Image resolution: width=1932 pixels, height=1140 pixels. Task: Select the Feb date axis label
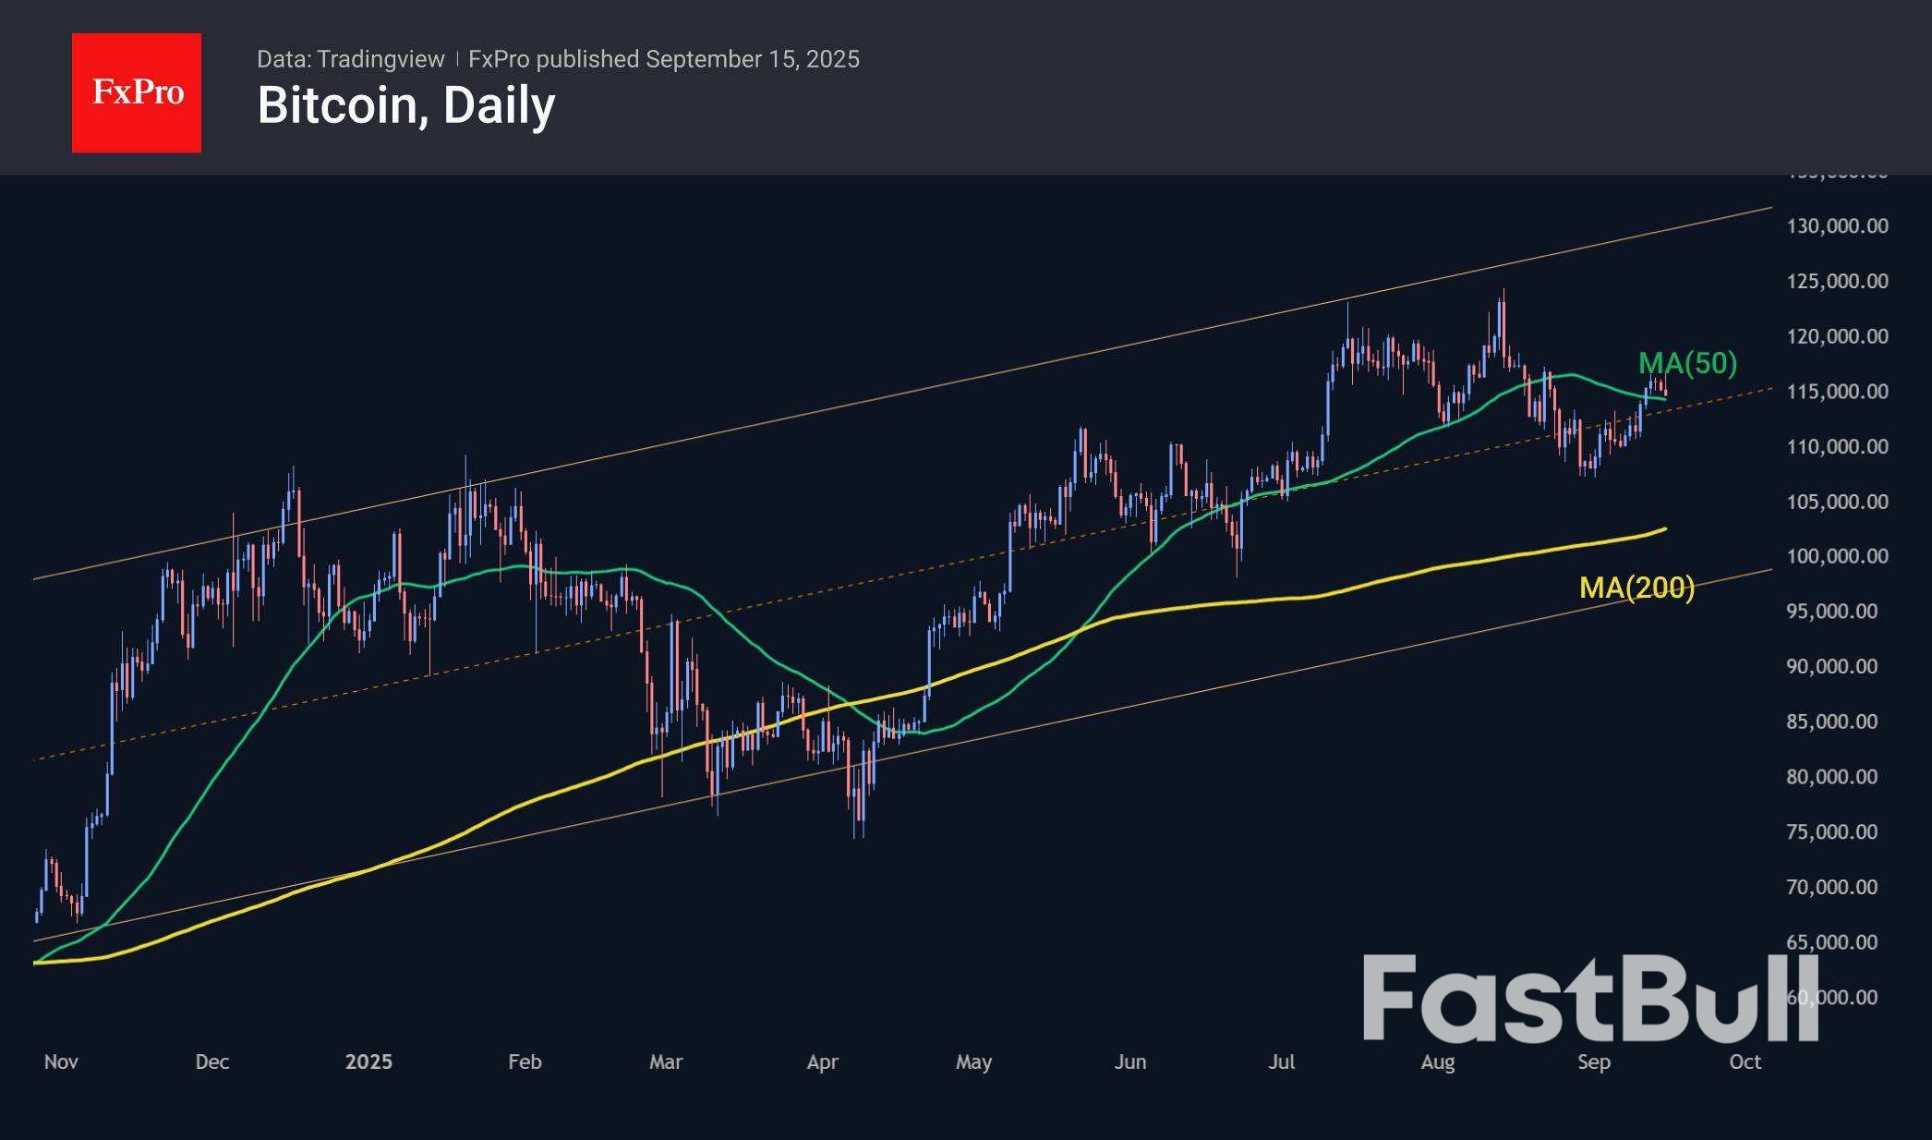click(x=525, y=1061)
